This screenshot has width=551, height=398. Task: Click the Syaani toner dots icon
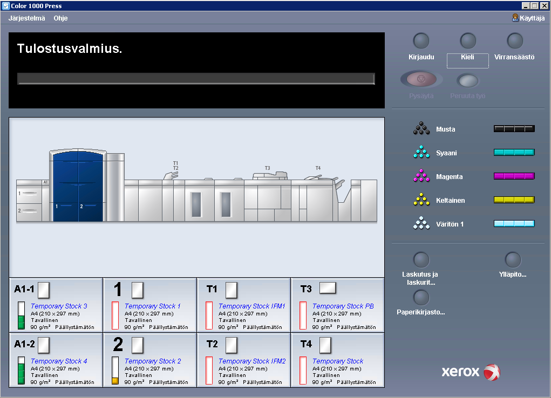point(421,152)
